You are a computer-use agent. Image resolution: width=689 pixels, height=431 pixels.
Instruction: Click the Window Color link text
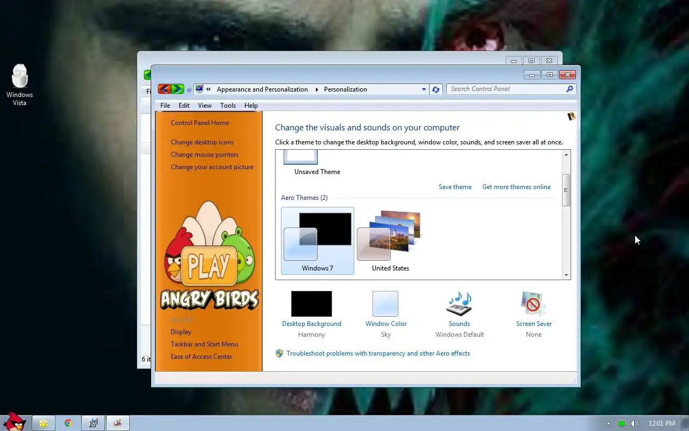(386, 324)
